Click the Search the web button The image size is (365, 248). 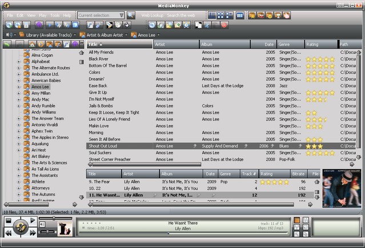tap(181, 15)
